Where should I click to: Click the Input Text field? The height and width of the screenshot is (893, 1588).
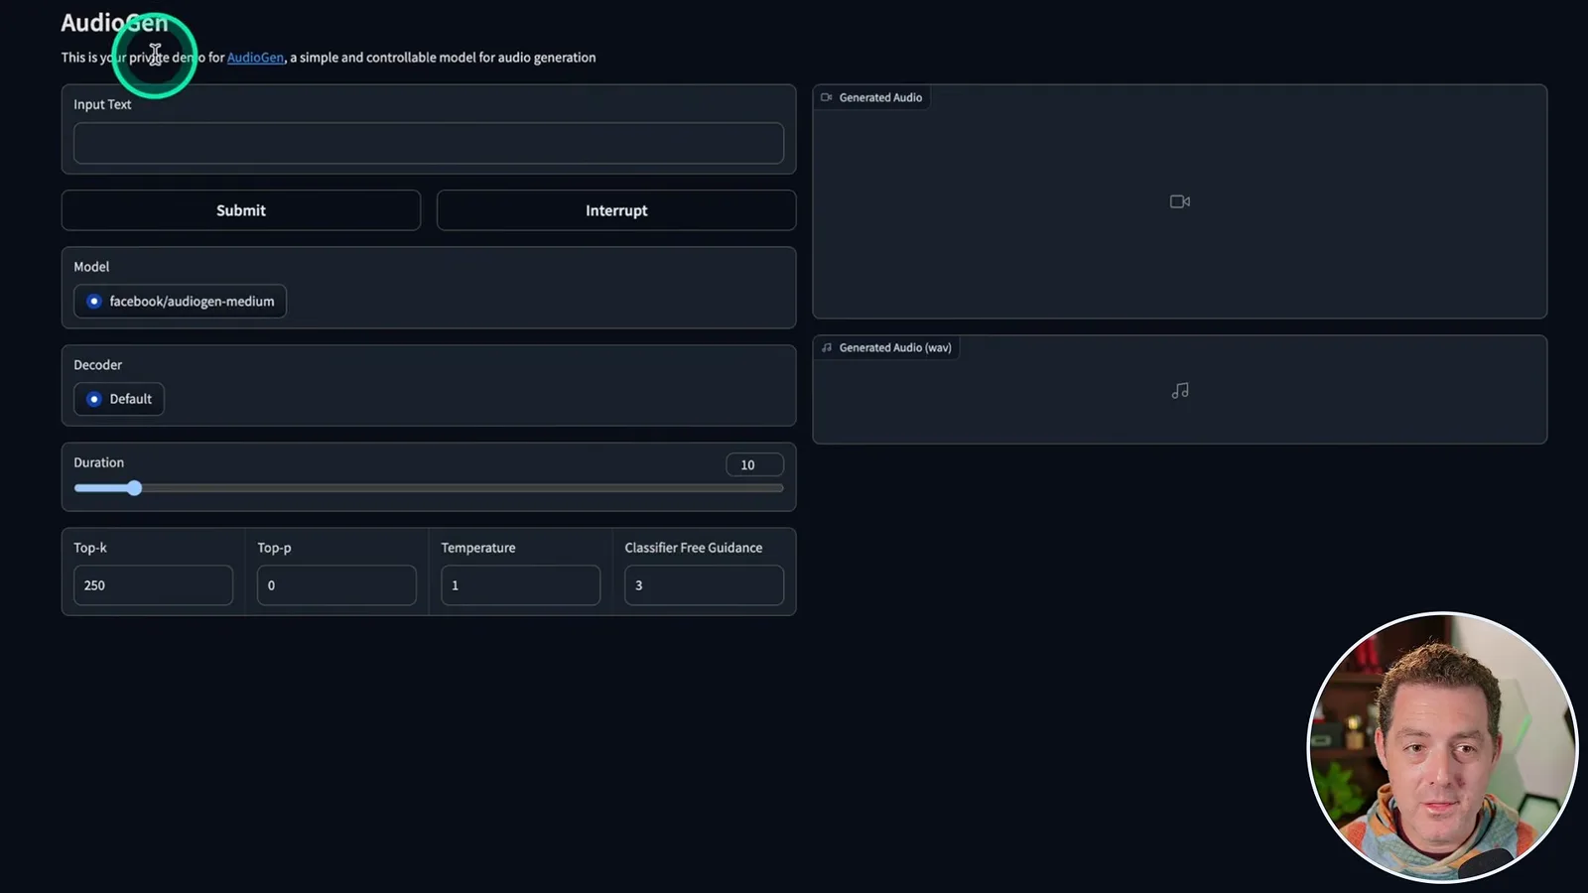[428, 143]
